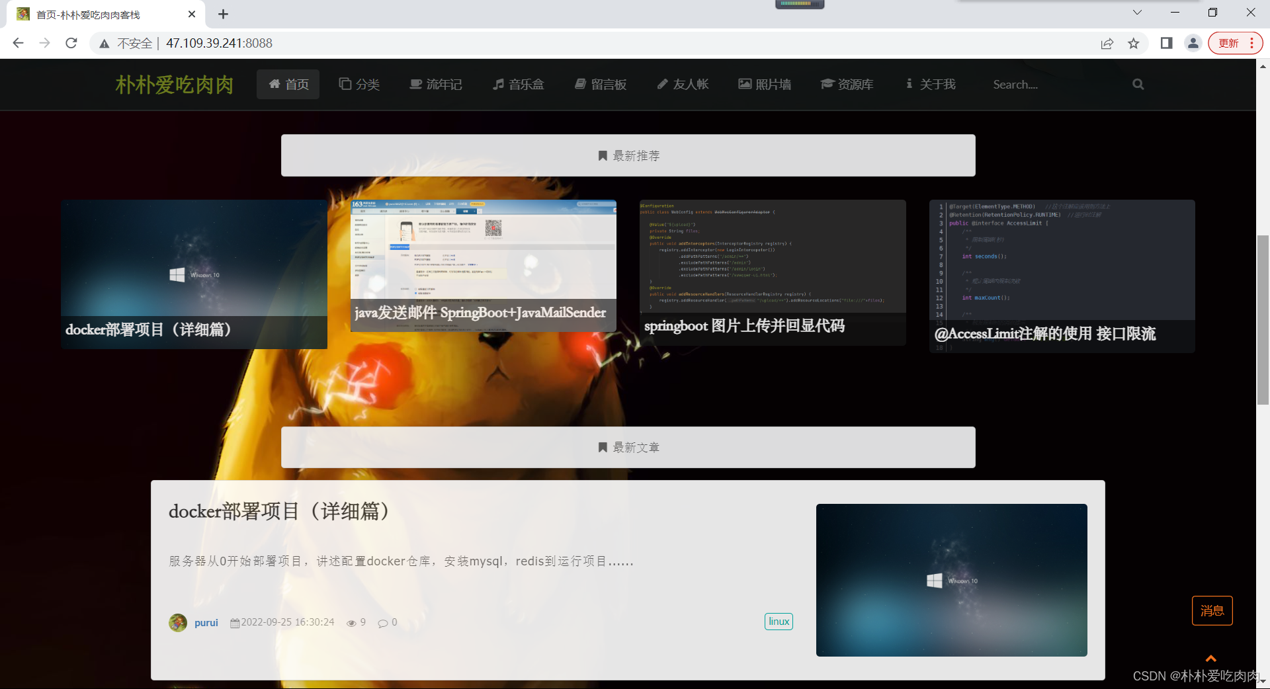Open 友人帐 friends nav item

[683, 84]
